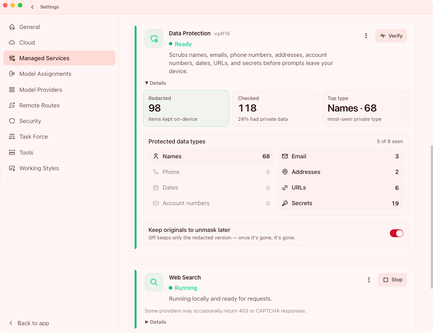Click the Working Styles icon
This screenshot has height=333, width=433.
point(12,168)
